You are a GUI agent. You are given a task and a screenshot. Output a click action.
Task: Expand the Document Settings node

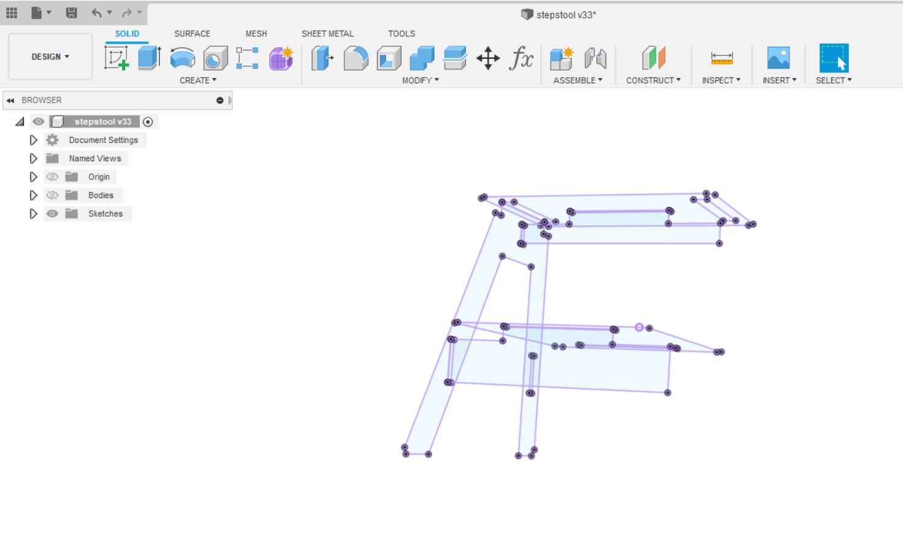coord(34,140)
